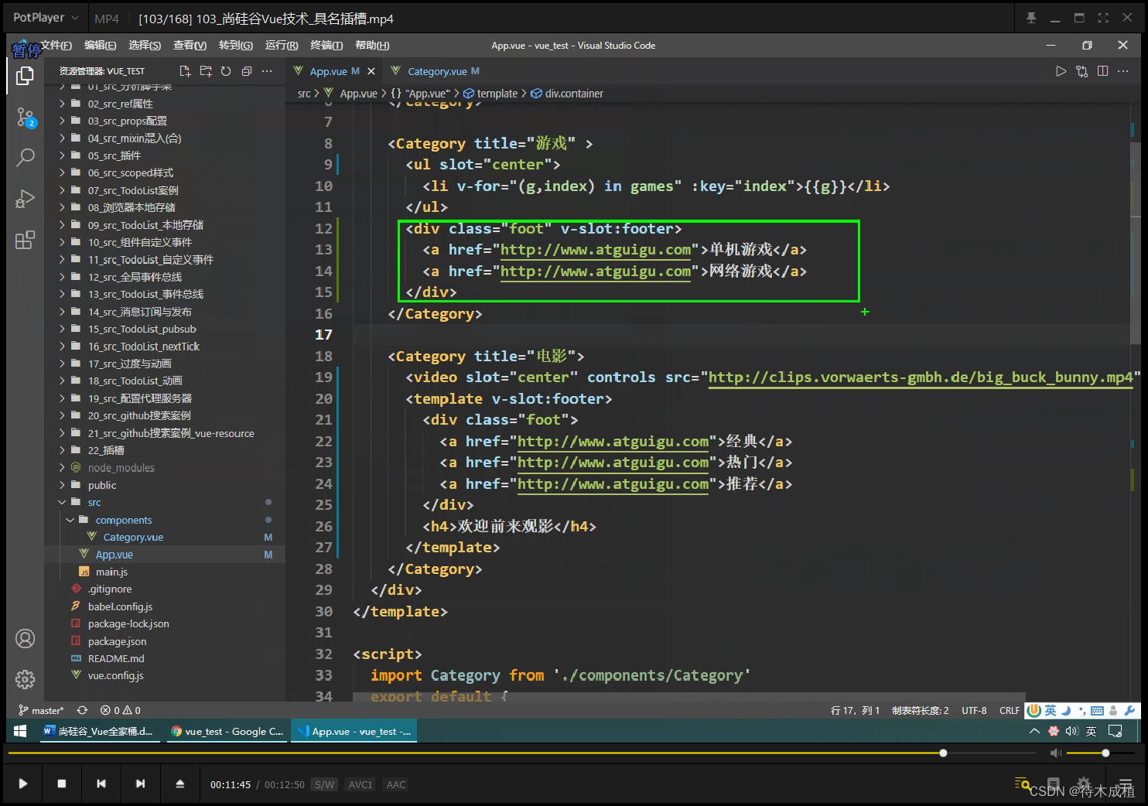This screenshot has width=1148, height=806.
Task: Click the template breadcrumb segment
Action: click(x=490, y=94)
